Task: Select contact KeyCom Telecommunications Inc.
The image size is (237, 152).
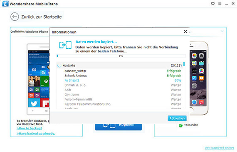Action: [88, 104]
